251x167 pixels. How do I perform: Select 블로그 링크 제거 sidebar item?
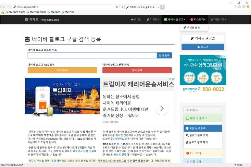[203, 142]
